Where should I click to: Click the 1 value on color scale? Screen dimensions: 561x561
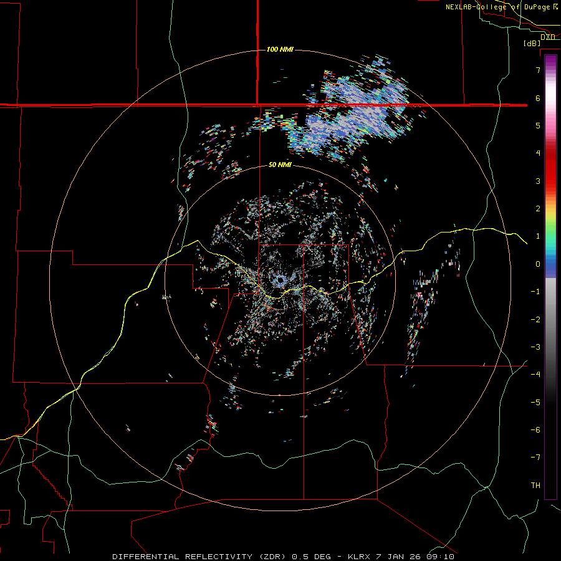pyautogui.click(x=538, y=236)
